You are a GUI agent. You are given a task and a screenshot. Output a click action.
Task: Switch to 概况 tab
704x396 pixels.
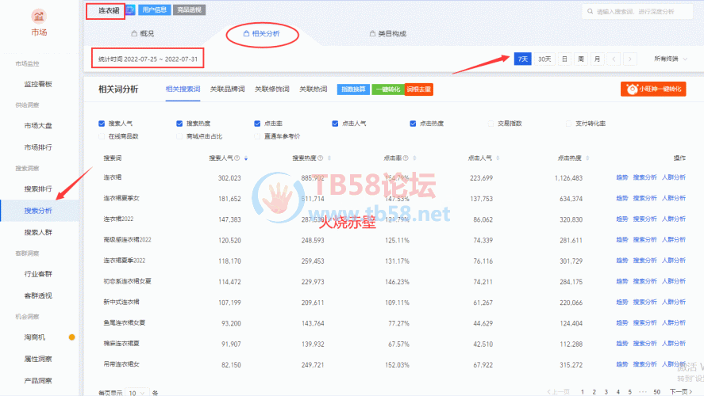click(x=143, y=33)
